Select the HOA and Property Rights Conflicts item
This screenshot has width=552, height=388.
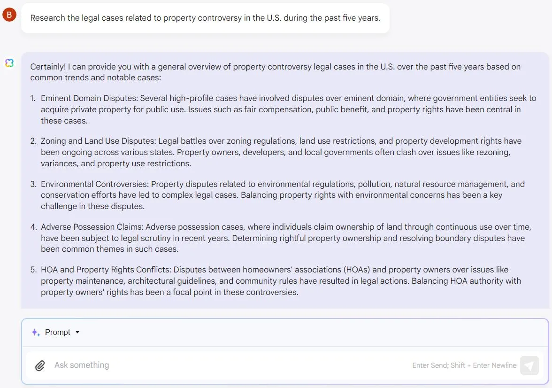281,281
